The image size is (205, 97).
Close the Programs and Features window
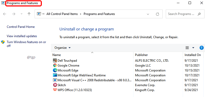click(202, 3)
